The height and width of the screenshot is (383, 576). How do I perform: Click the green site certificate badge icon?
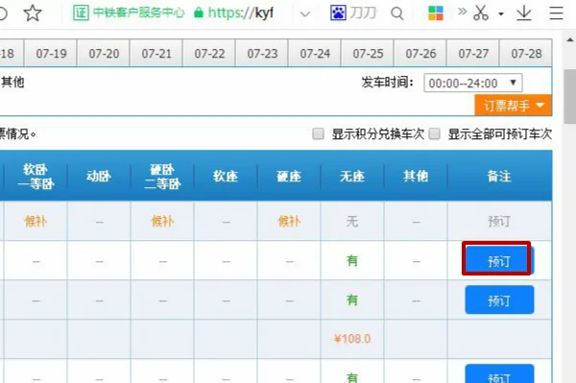click(81, 12)
